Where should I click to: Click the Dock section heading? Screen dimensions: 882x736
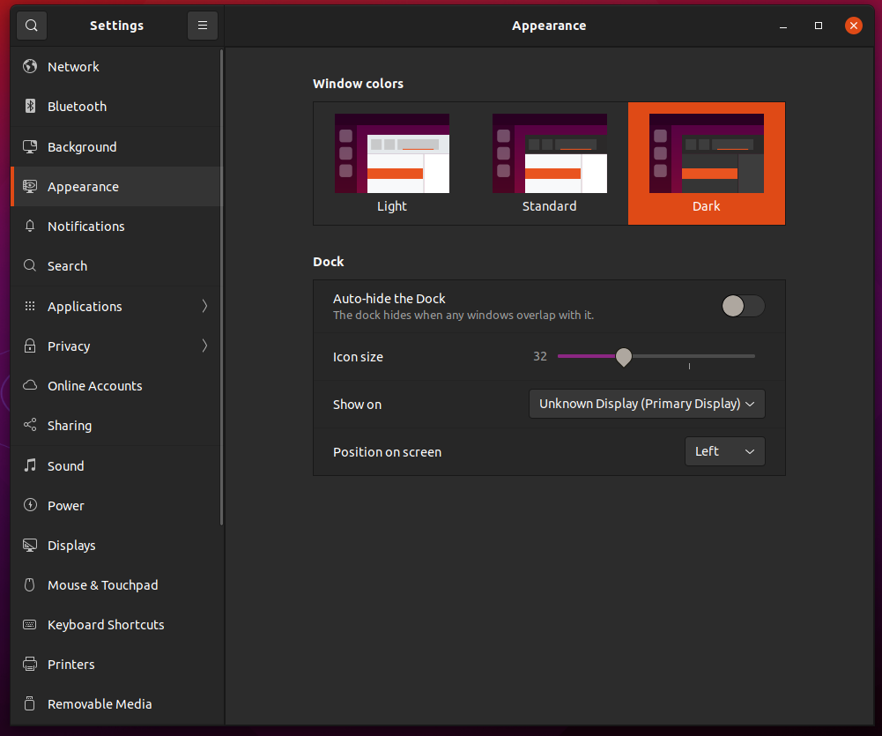(329, 262)
